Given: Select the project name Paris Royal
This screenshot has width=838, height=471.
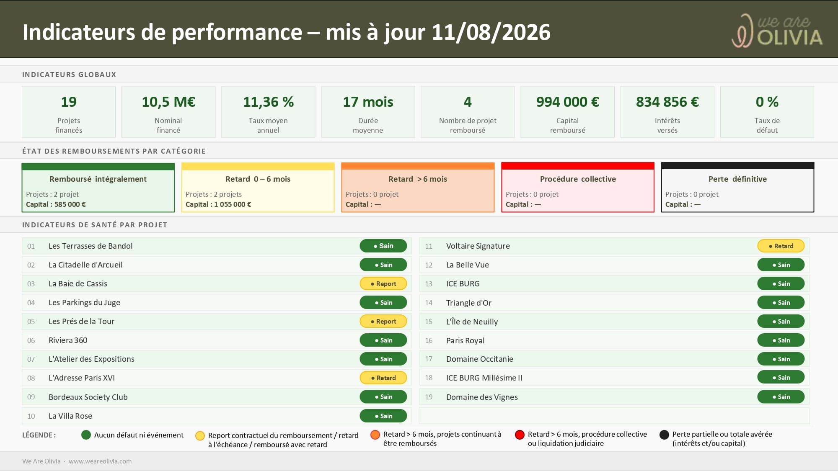Looking at the screenshot, I should pyautogui.click(x=466, y=341).
